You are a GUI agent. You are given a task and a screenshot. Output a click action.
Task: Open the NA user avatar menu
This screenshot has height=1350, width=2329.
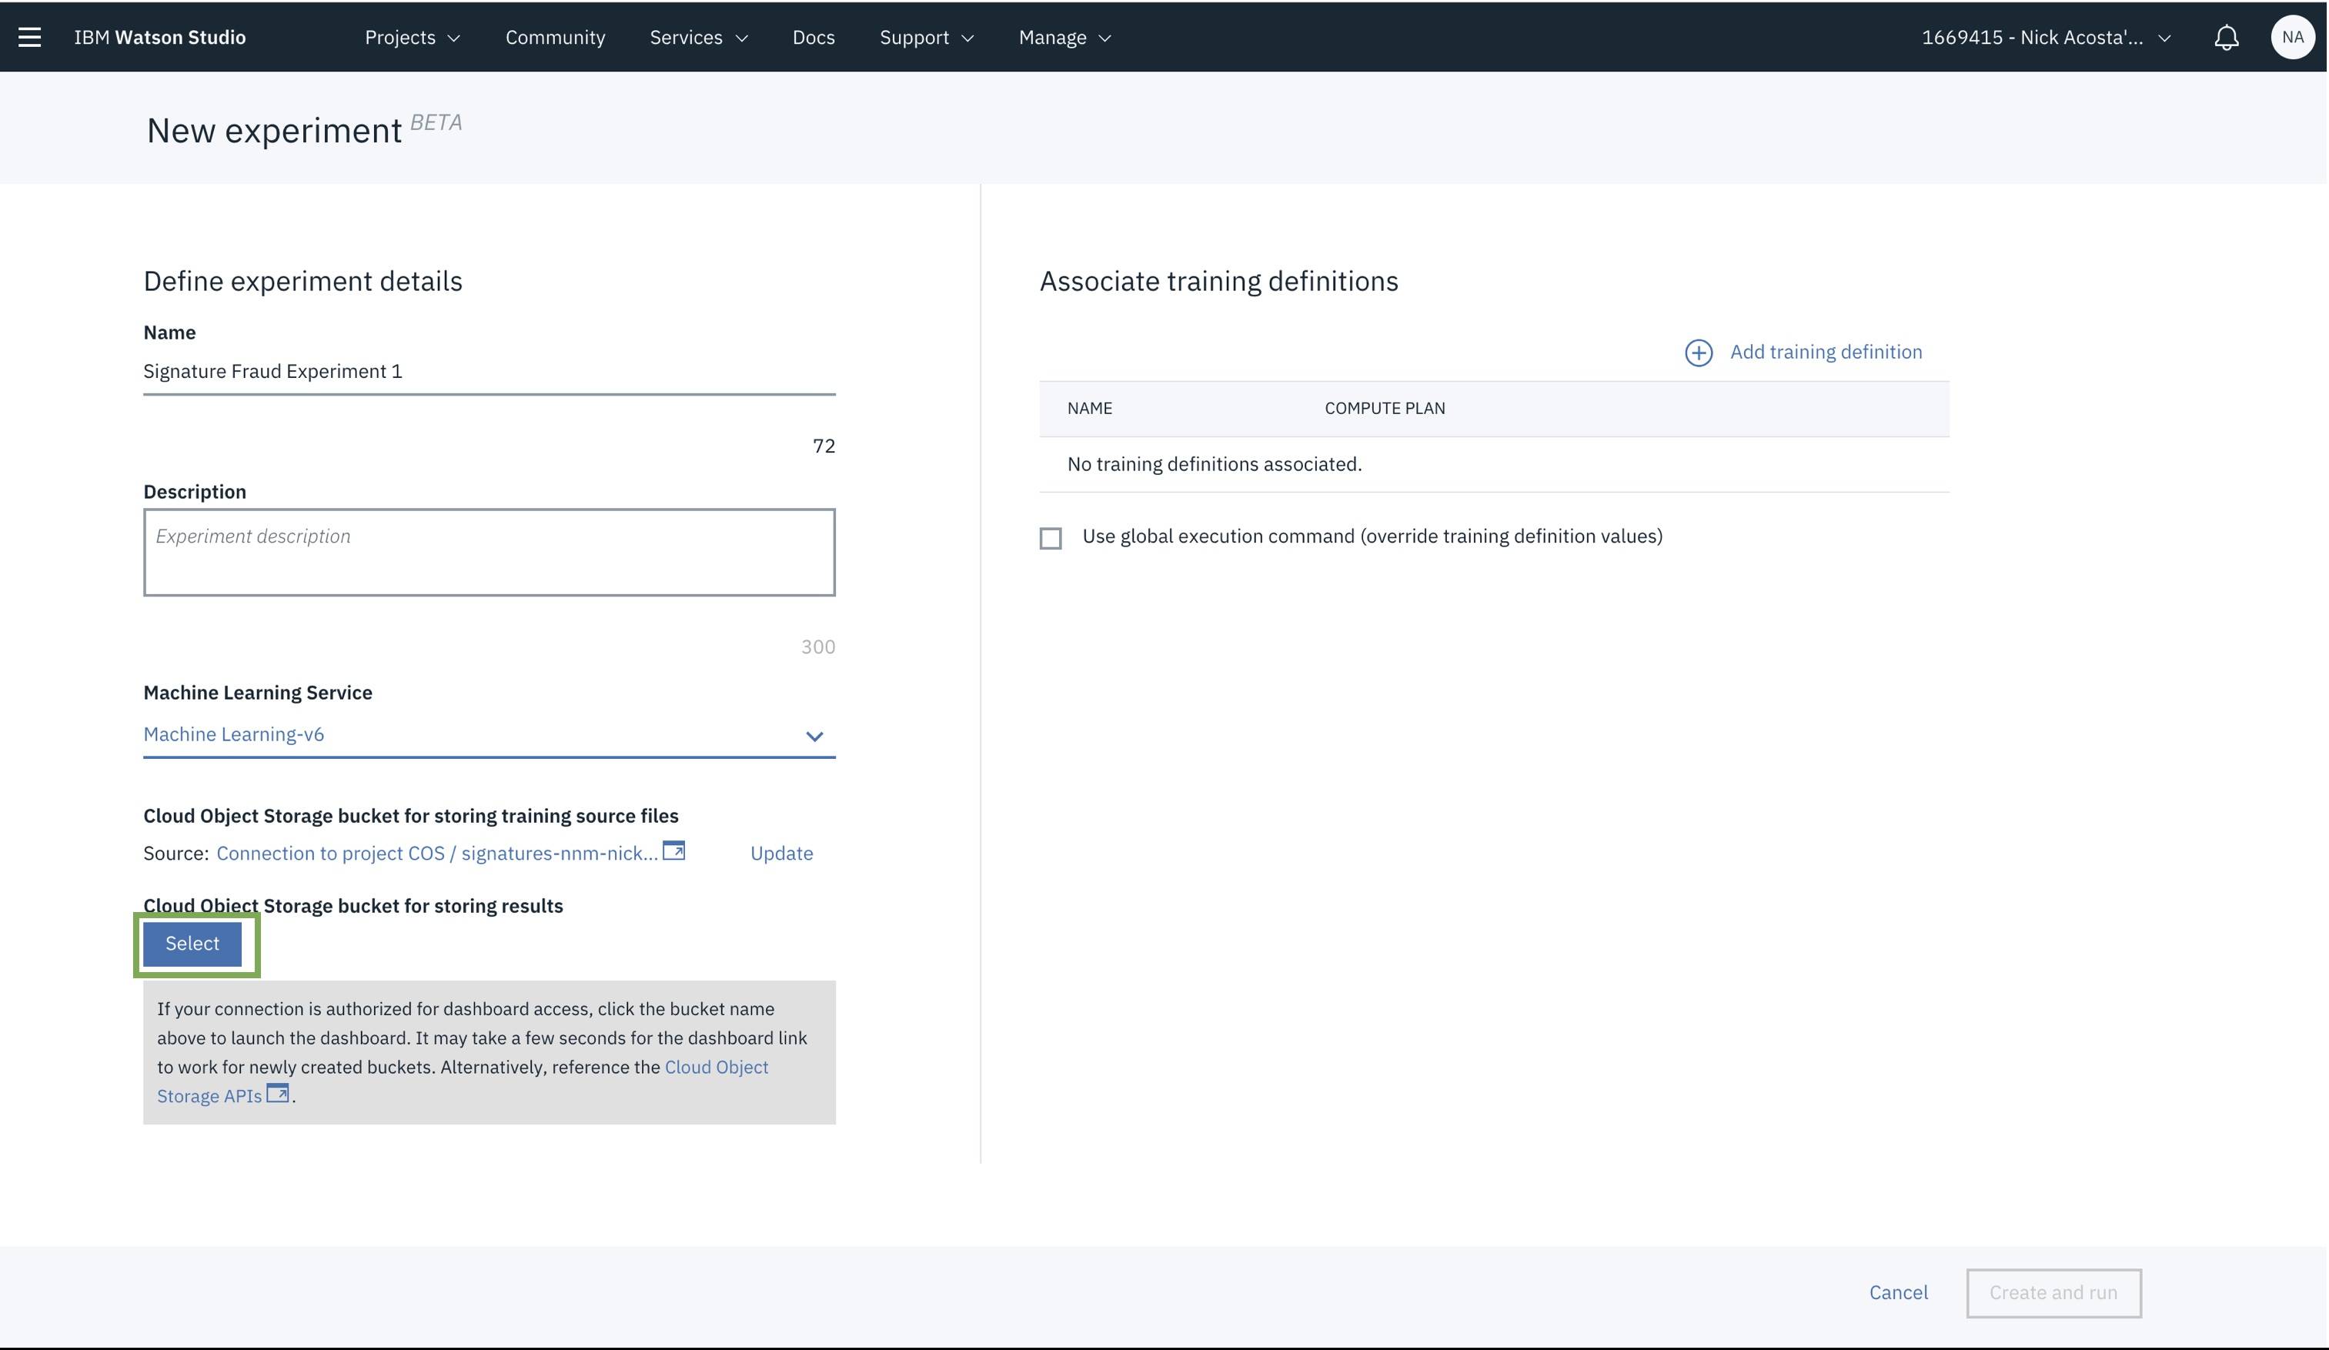tap(2292, 37)
